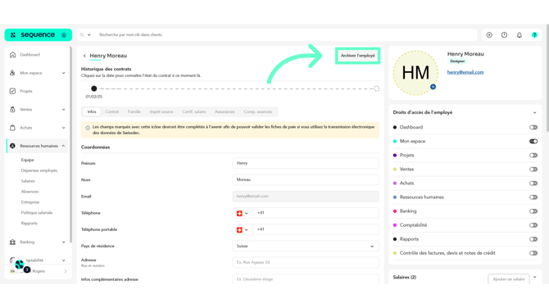
Task: Enable Achats access right
Action: [533, 183]
